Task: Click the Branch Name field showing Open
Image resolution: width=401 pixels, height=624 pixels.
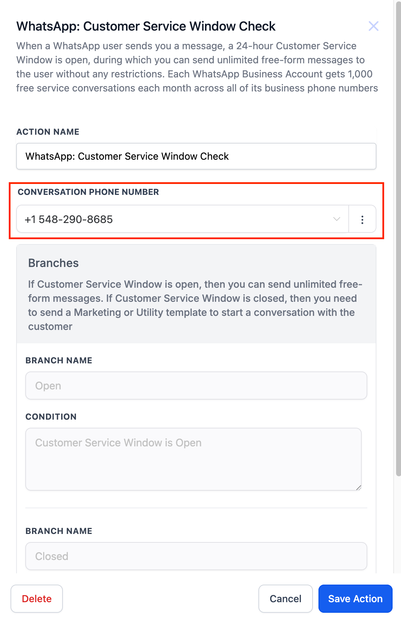Action: (196, 386)
